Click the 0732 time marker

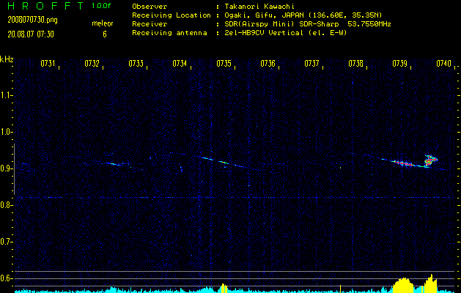pos(92,64)
